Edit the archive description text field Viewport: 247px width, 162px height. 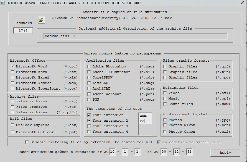(x=135, y=36)
